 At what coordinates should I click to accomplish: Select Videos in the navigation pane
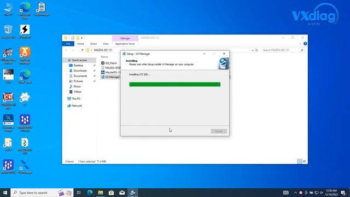(78, 91)
